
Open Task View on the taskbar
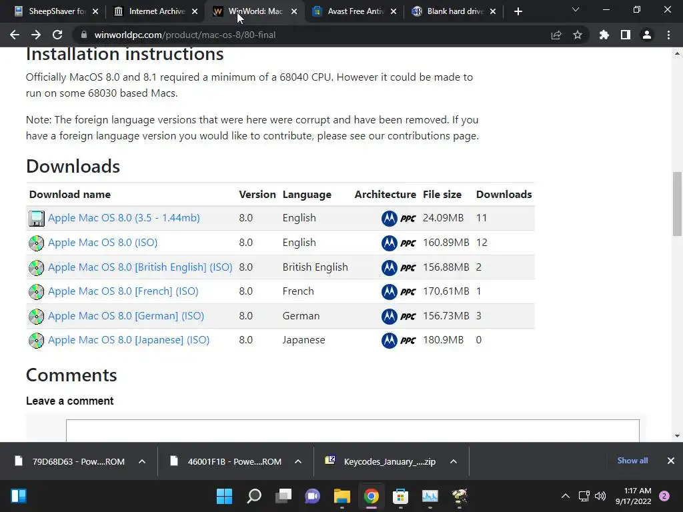coord(283,496)
